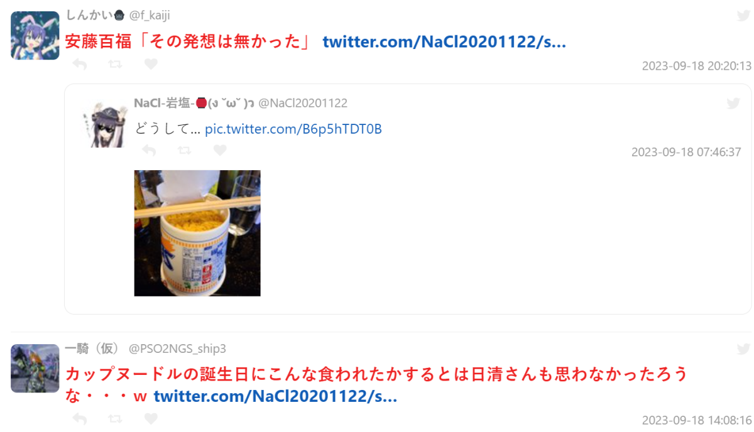Image resolution: width=754 pixels, height=432 pixels.
Task: Open the しんかい profile avatar
Action: click(35, 35)
